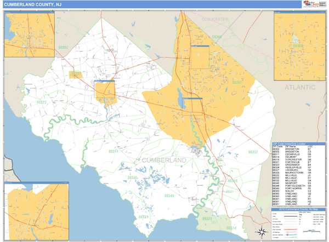329x242 pixels.
Task: Click the large CUMBERLAND county label
Action: click(x=164, y=159)
